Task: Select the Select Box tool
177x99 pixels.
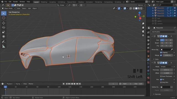Action: pos(4,13)
